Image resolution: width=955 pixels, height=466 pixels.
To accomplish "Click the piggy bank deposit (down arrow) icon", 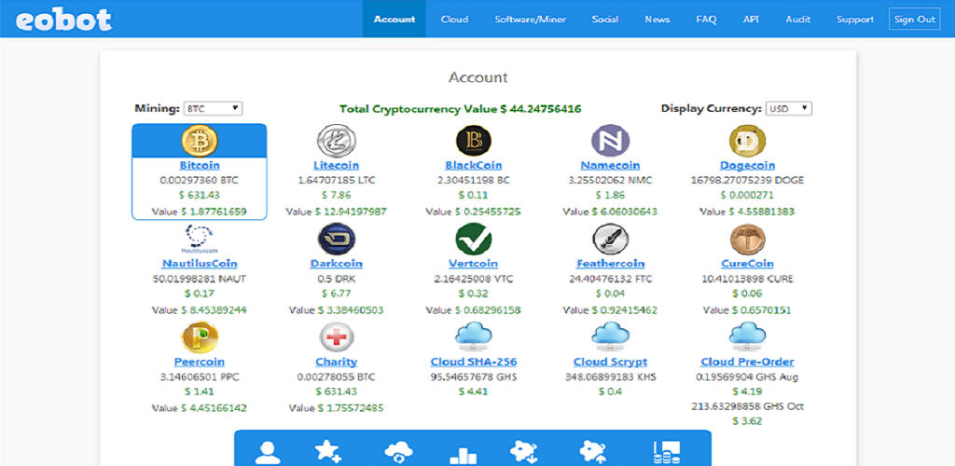I will 524,454.
